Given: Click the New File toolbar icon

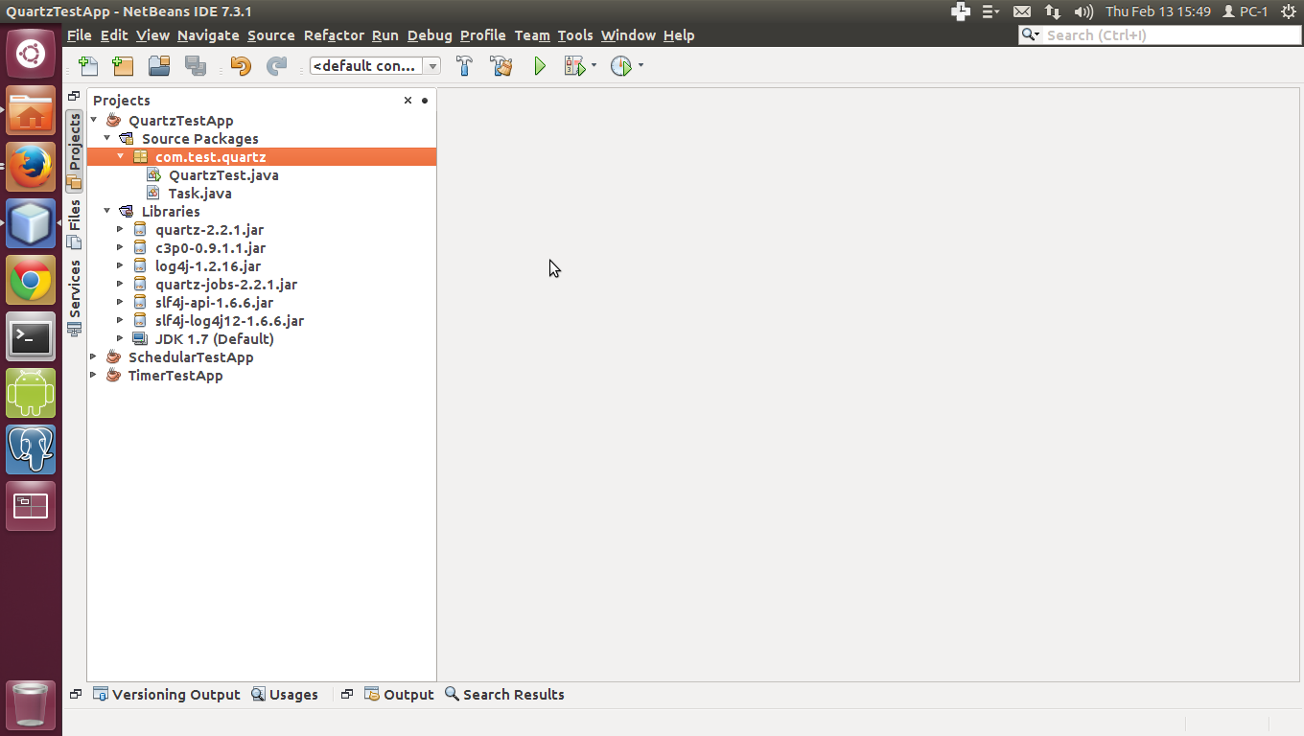Looking at the screenshot, I should (x=88, y=66).
